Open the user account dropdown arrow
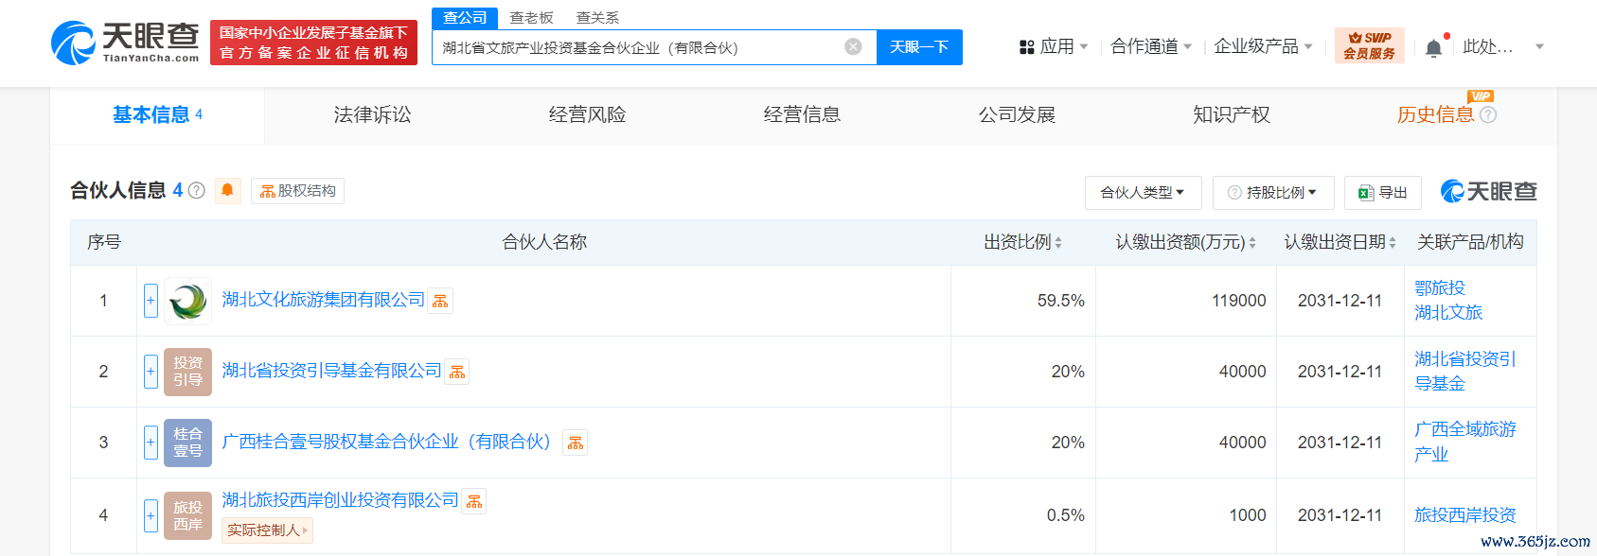Image resolution: width=1597 pixels, height=556 pixels. [1539, 46]
